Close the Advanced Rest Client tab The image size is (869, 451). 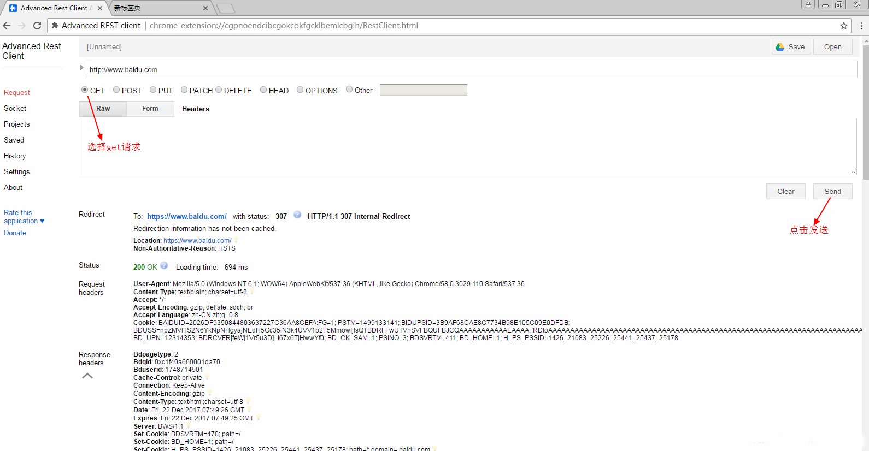pyautogui.click(x=100, y=8)
